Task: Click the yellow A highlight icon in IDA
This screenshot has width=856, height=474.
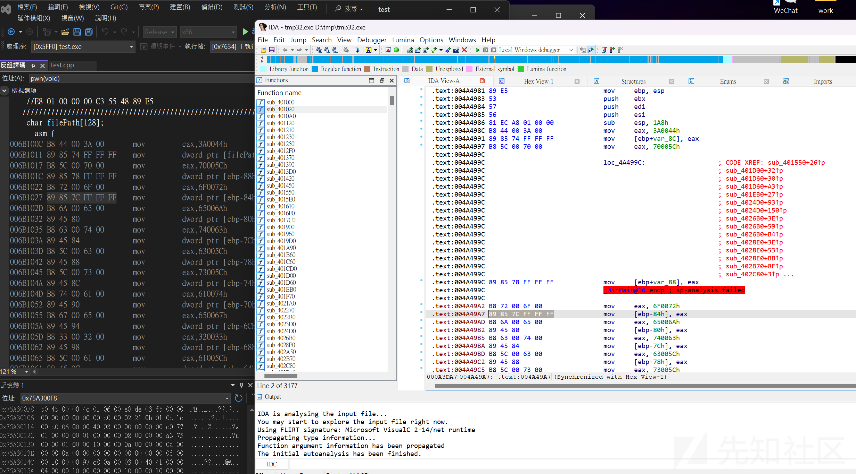Action: point(369,50)
